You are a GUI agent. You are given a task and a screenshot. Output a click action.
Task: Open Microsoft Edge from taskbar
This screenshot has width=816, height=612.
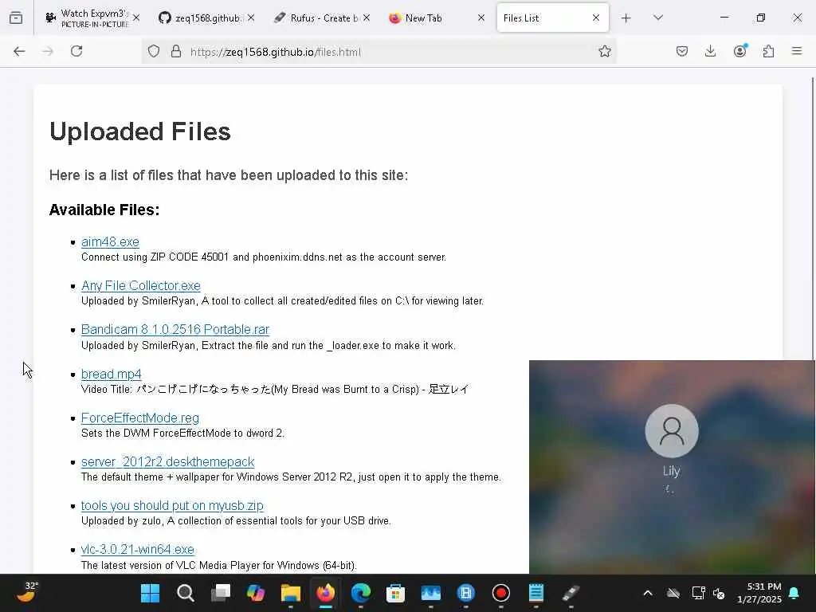tap(361, 593)
